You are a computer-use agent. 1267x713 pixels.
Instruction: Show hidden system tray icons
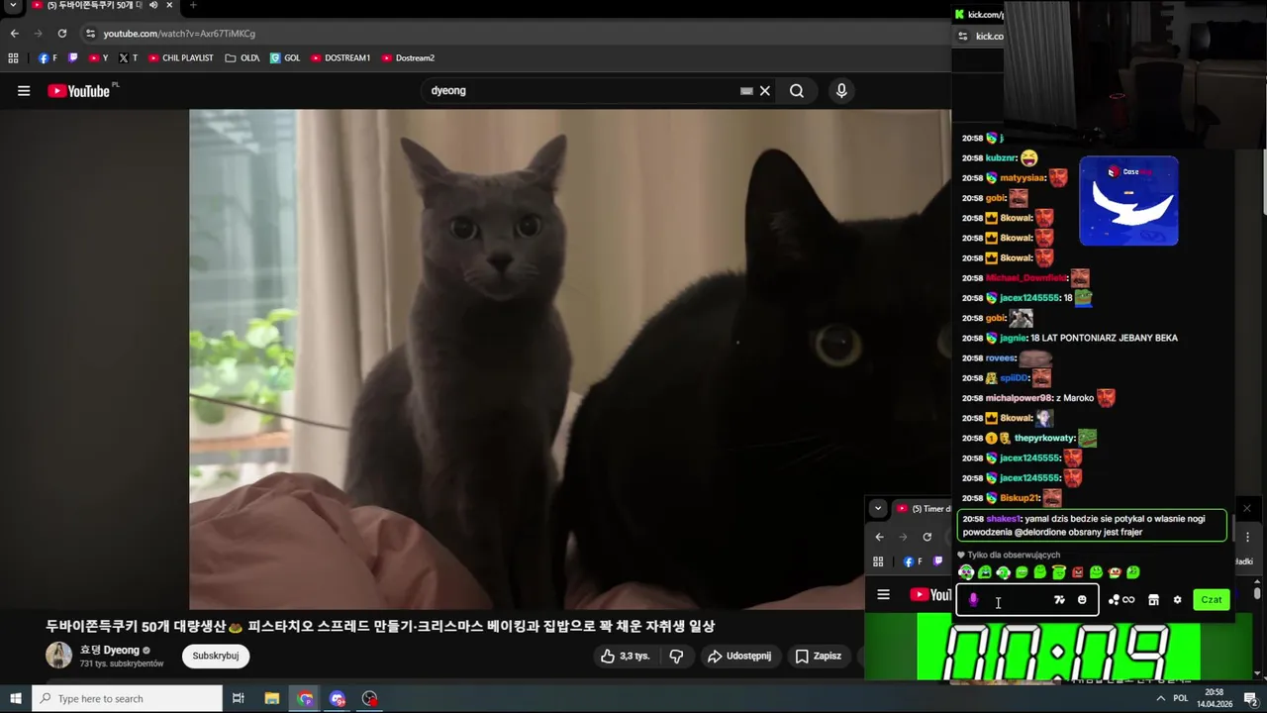1161,699
